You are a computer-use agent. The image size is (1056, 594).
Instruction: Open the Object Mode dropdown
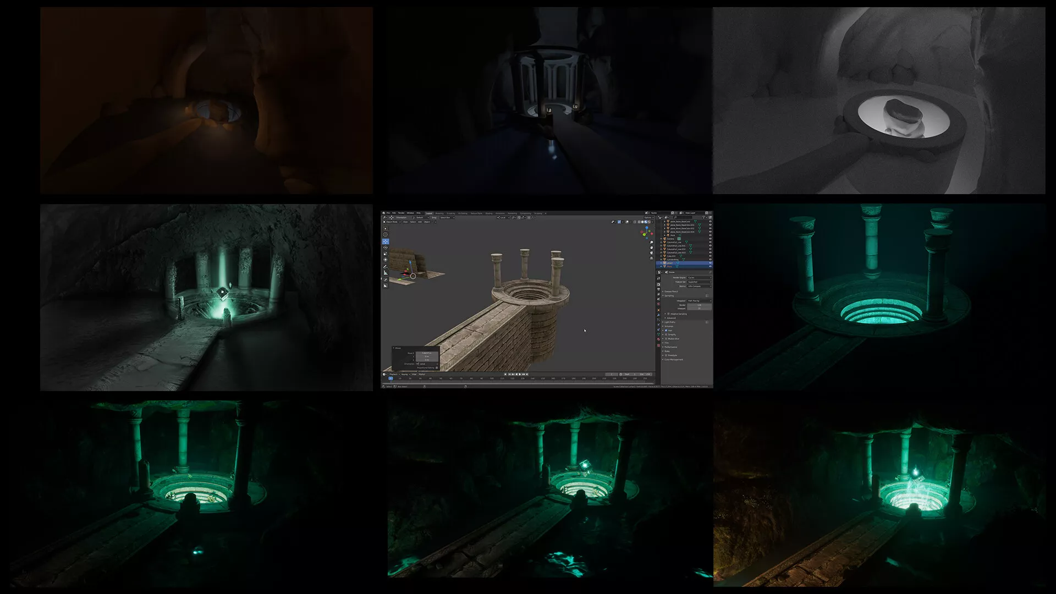pyautogui.click(x=393, y=222)
